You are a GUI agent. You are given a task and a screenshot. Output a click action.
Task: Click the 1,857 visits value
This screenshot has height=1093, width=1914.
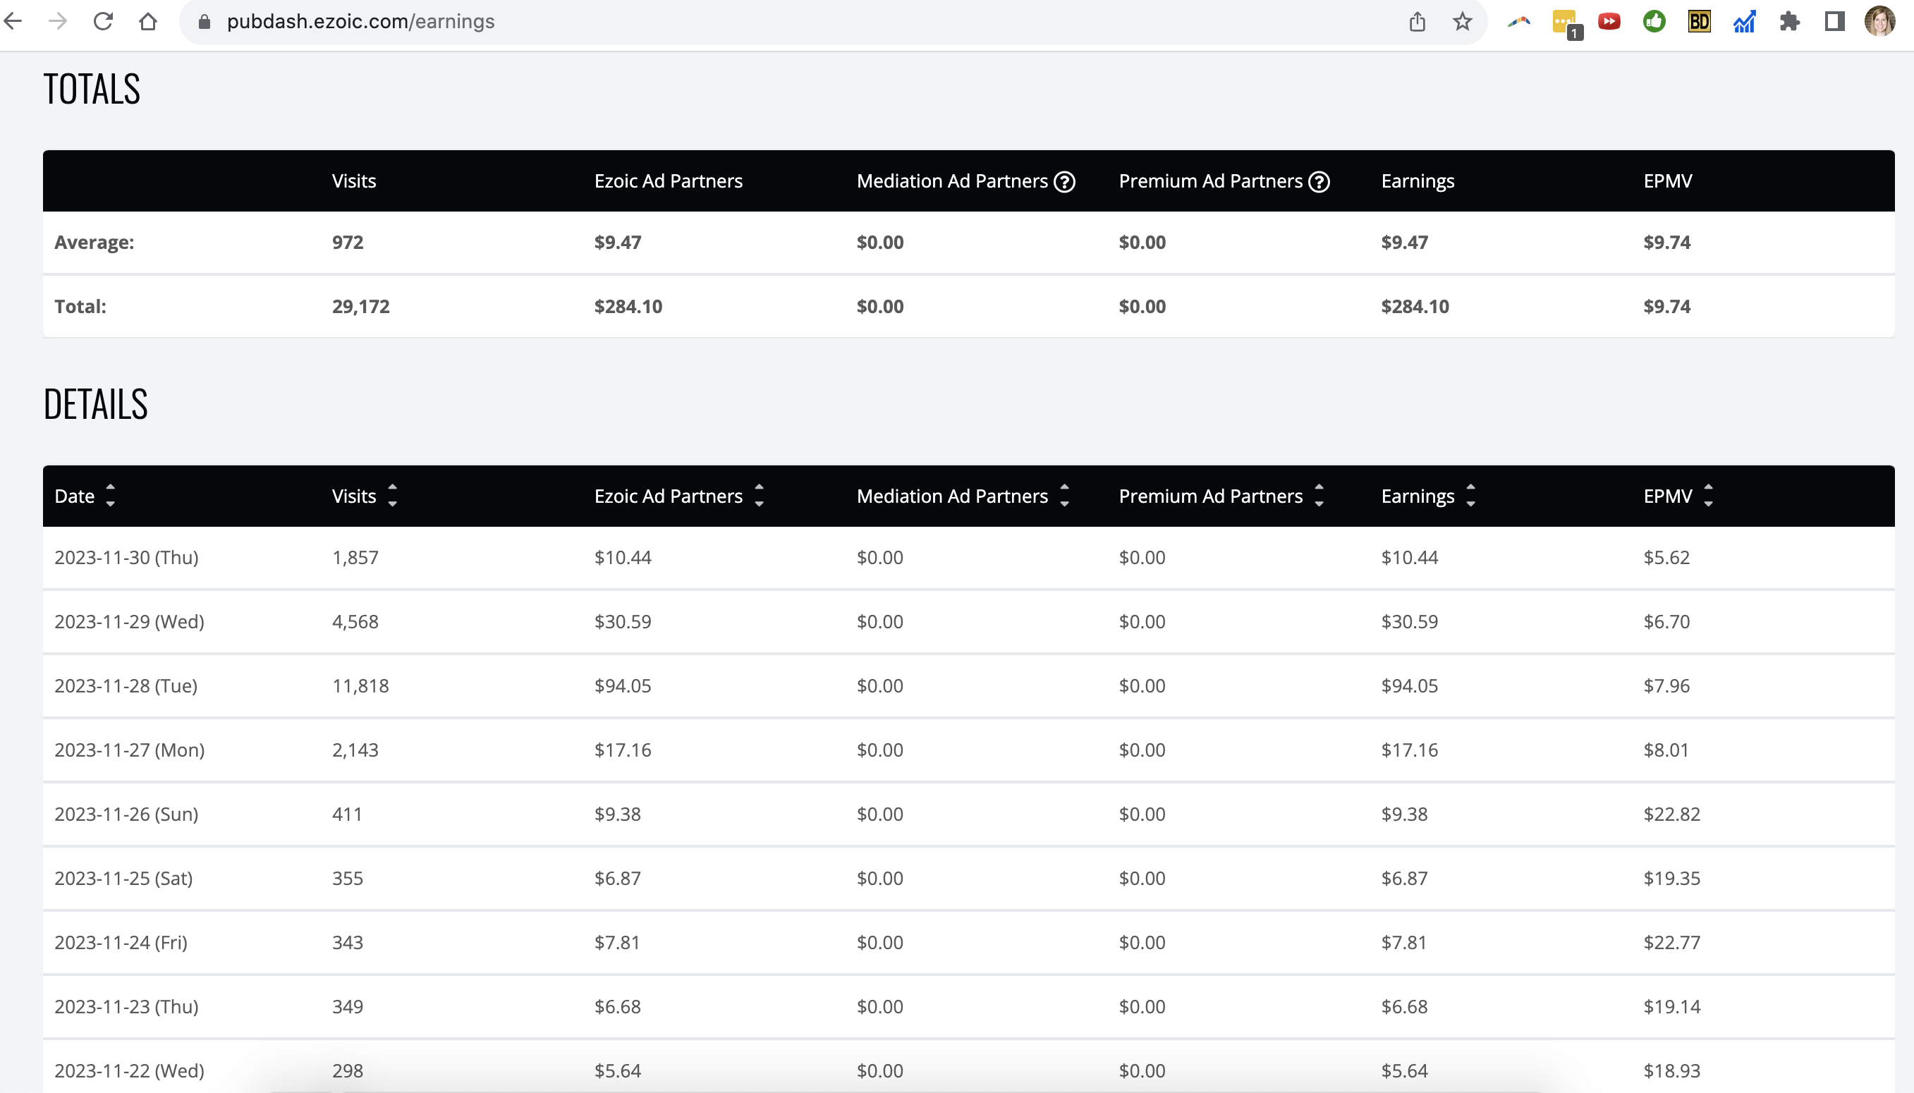355,557
